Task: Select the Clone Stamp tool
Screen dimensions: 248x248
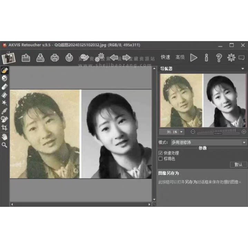Action: point(4,119)
